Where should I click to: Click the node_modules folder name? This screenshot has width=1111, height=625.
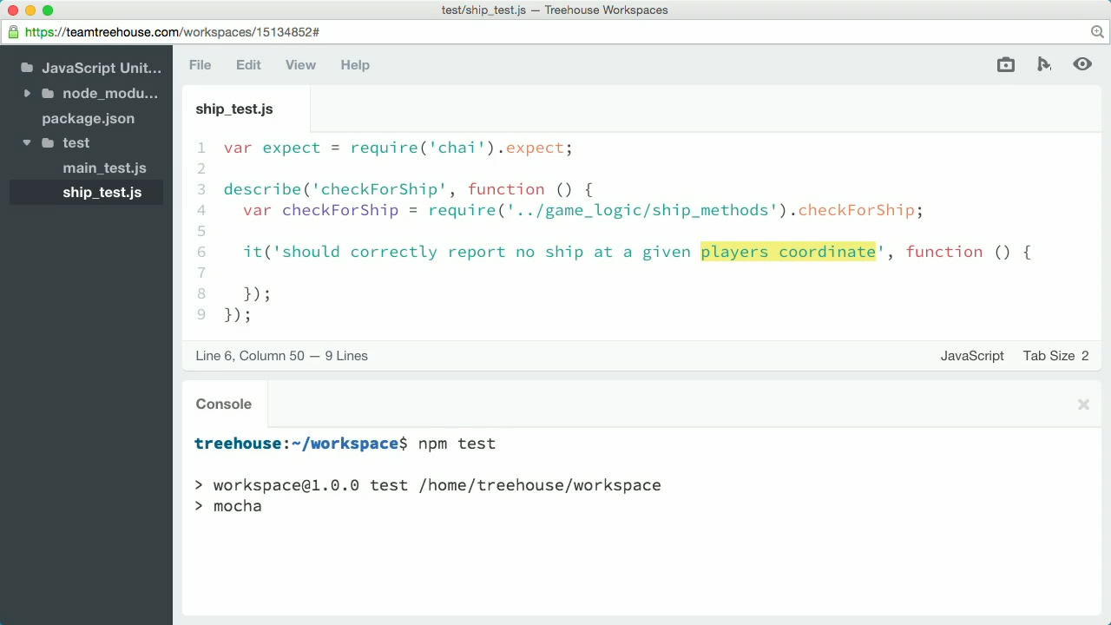pos(110,93)
